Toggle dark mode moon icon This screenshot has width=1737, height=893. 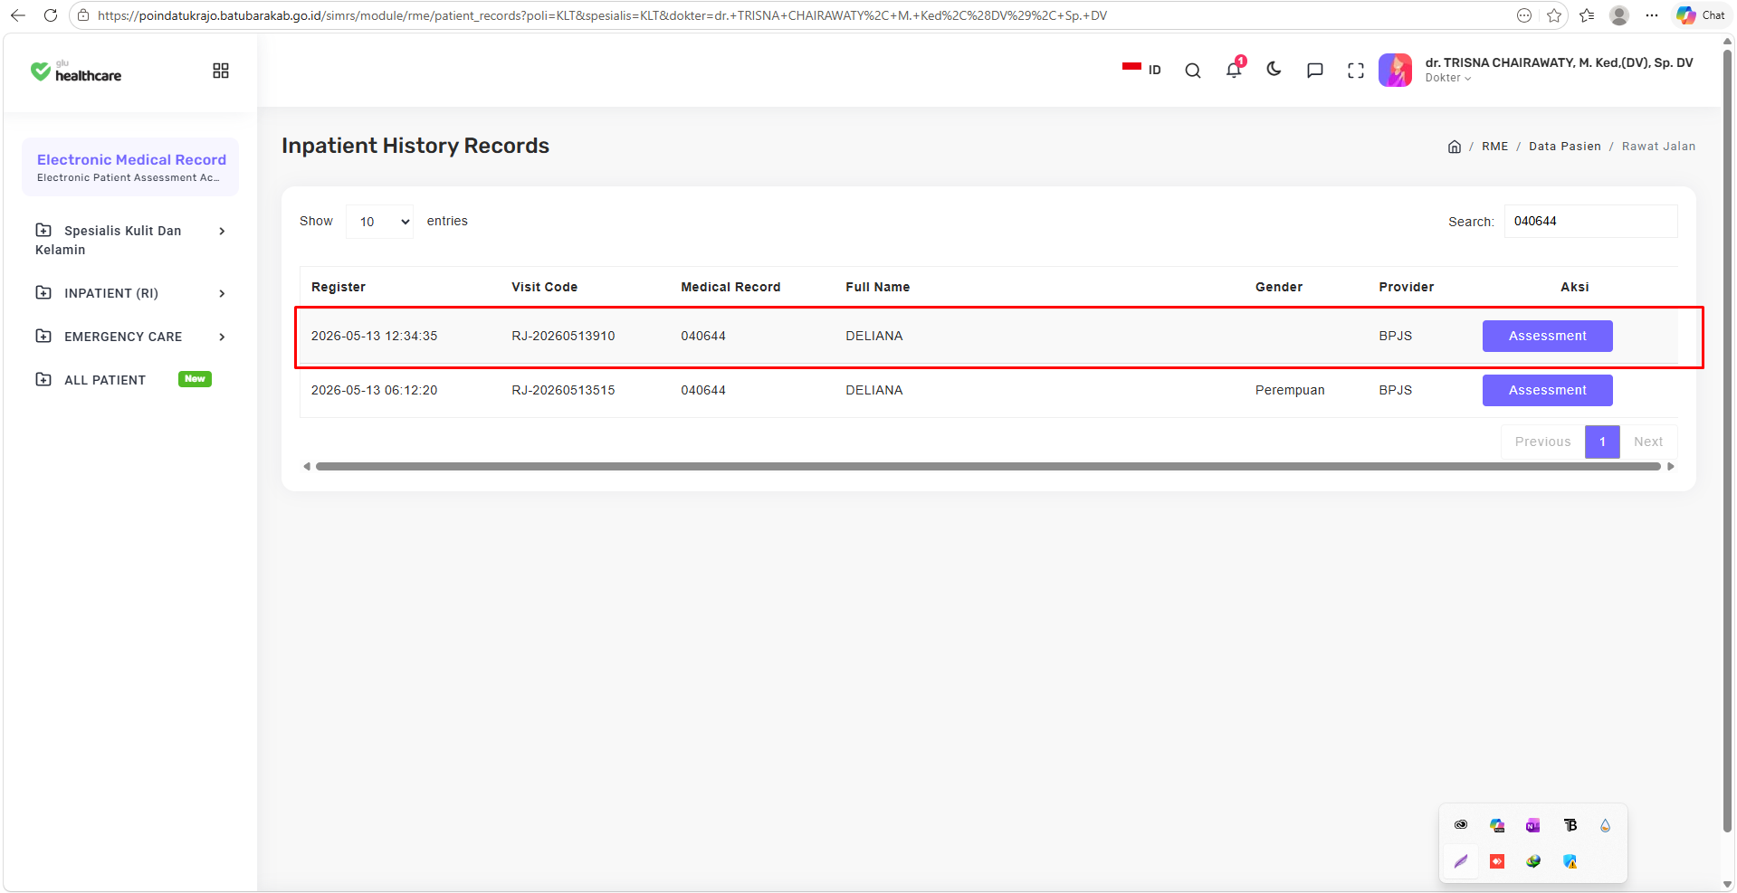1274,70
